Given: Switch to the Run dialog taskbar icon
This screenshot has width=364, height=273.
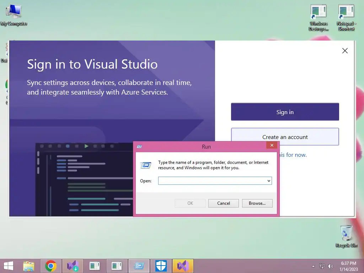Looking at the screenshot, I should pos(139,266).
